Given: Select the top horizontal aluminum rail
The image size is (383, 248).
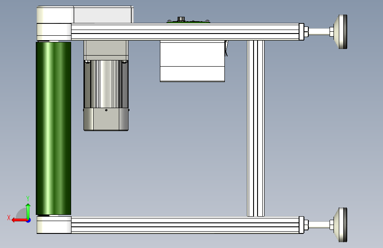Looking at the screenshot, I should pyautogui.click(x=185, y=32).
